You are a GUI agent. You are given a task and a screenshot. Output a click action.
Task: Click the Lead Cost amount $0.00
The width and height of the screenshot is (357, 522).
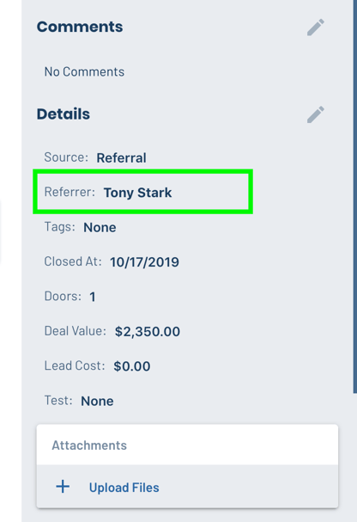click(x=132, y=366)
